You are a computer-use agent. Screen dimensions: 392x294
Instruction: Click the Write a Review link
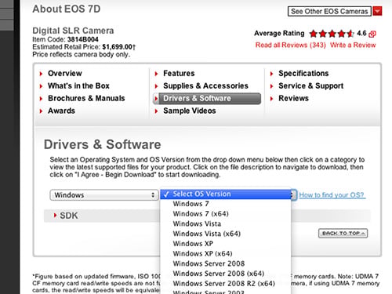353,45
